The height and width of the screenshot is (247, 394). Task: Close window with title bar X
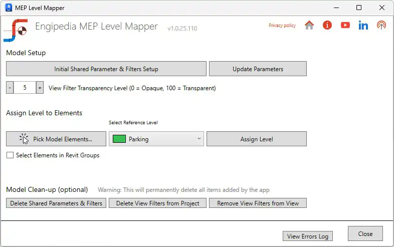point(382,8)
